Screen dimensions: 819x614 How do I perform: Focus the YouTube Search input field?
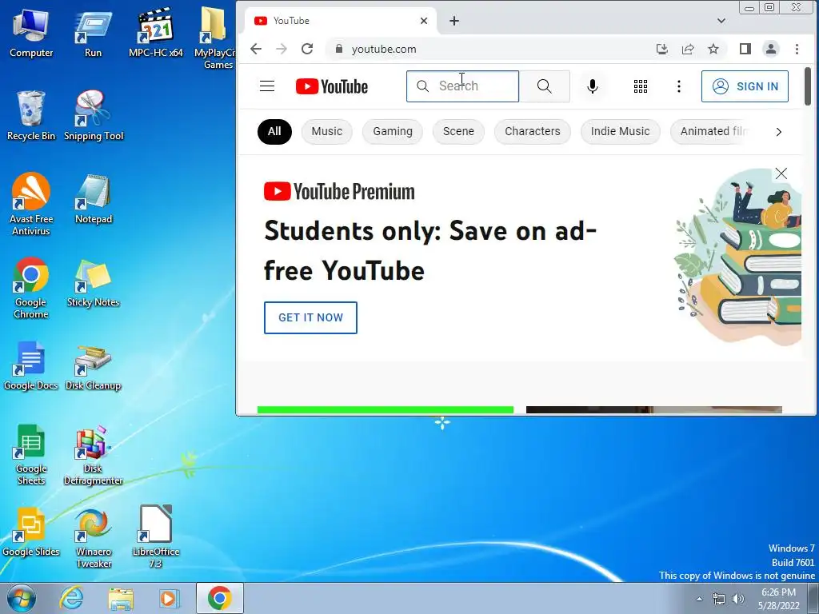(463, 86)
